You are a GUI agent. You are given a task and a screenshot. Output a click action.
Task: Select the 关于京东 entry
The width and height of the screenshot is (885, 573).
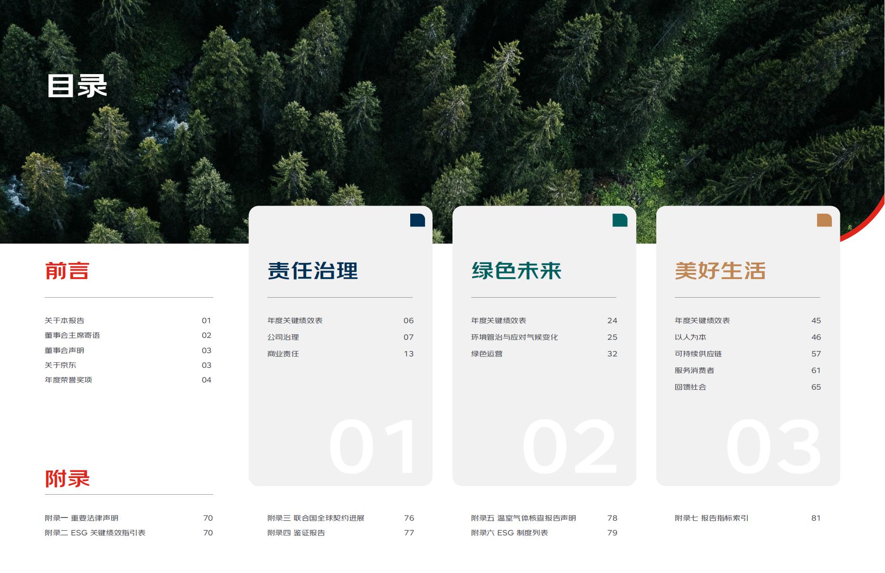pos(60,365)
